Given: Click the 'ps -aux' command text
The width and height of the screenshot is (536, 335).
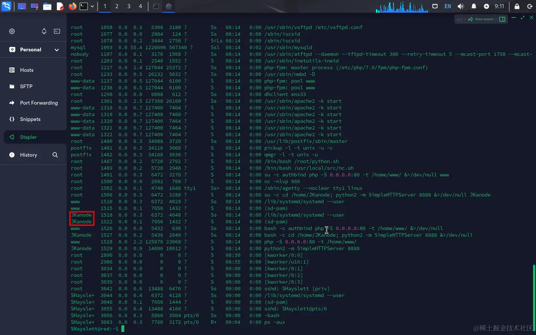Looking at the screenshot, I should 275,322.
